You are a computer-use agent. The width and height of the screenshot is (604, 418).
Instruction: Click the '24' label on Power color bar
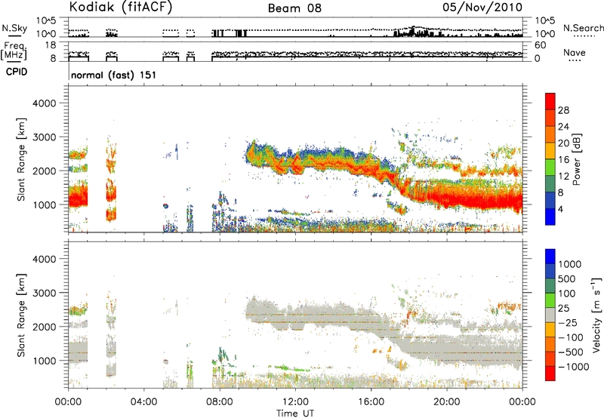pyautogui.click(x=563, y=127)
